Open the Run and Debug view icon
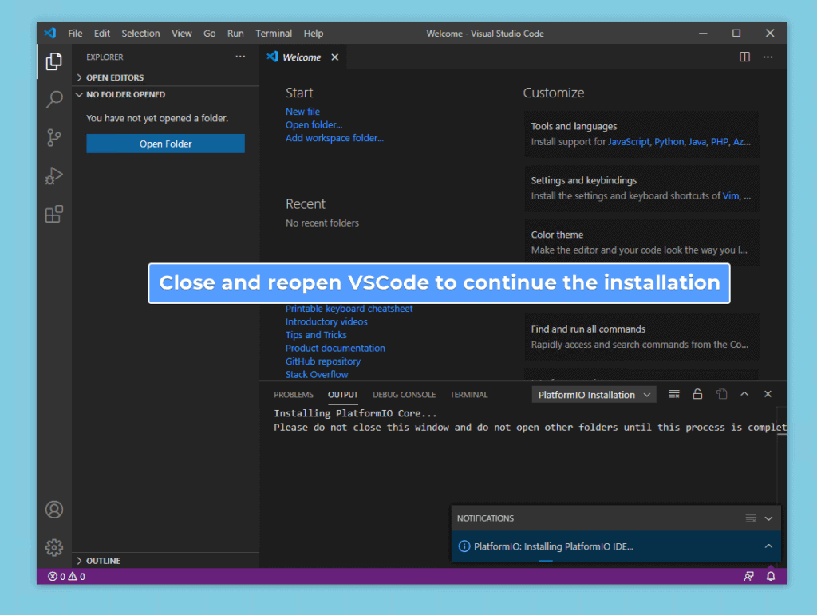Viewport: 817px width, 615px height. click(53, 176)
